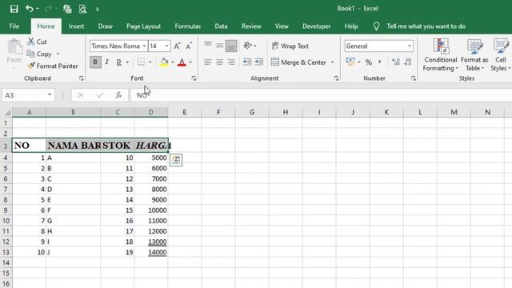
Task: Toggle Merge & Center
Action: tap(298, 62)
